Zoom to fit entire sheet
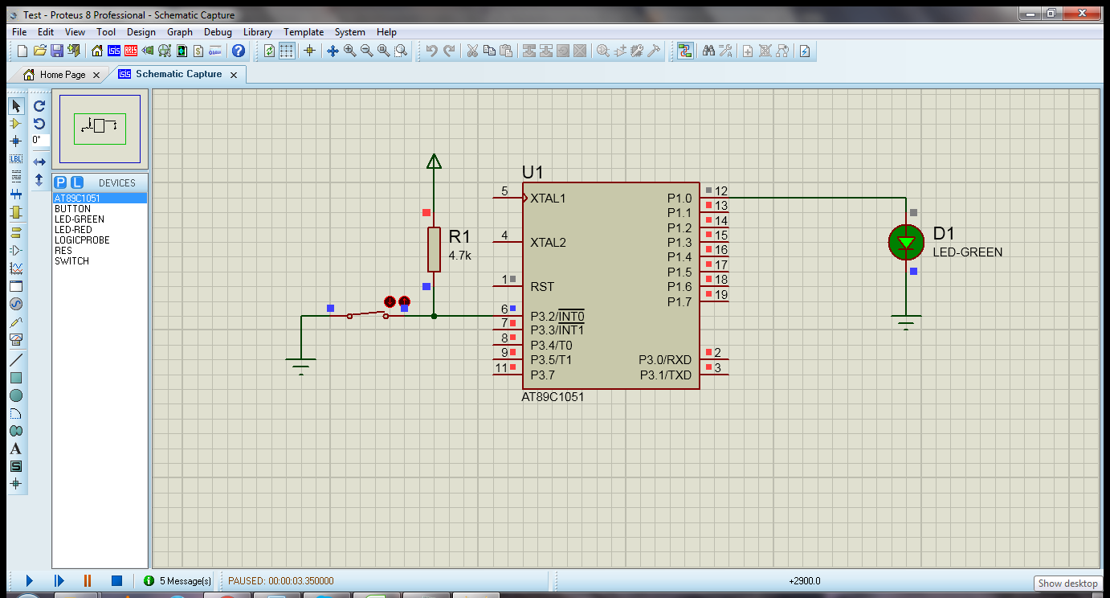1110x598 pixels. pyautogui.click(x=384, y=51)
